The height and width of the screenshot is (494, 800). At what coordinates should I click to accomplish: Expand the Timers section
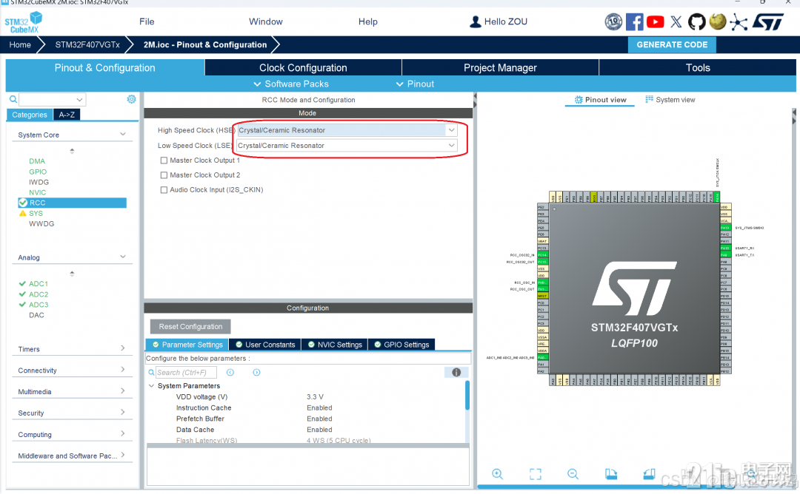tap(123, 348)
